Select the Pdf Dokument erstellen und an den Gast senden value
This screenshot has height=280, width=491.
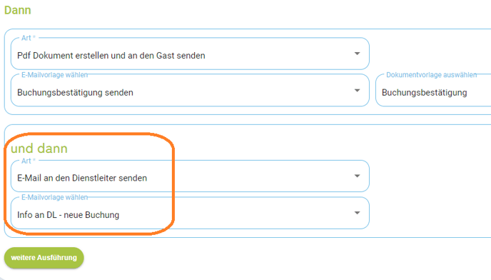tap(111, 56)
